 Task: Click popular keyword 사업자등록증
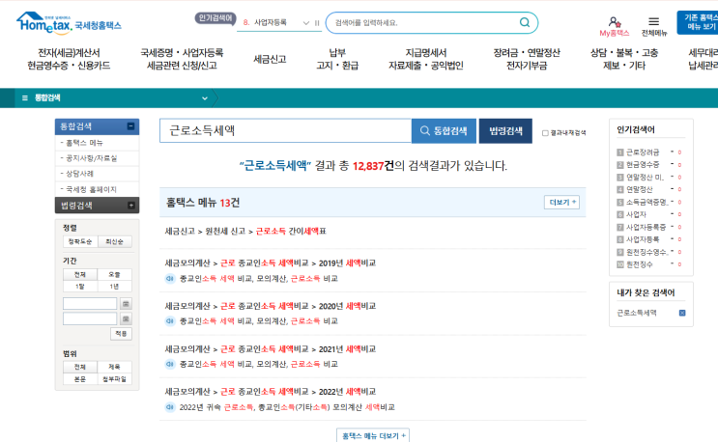pos(646,227)
